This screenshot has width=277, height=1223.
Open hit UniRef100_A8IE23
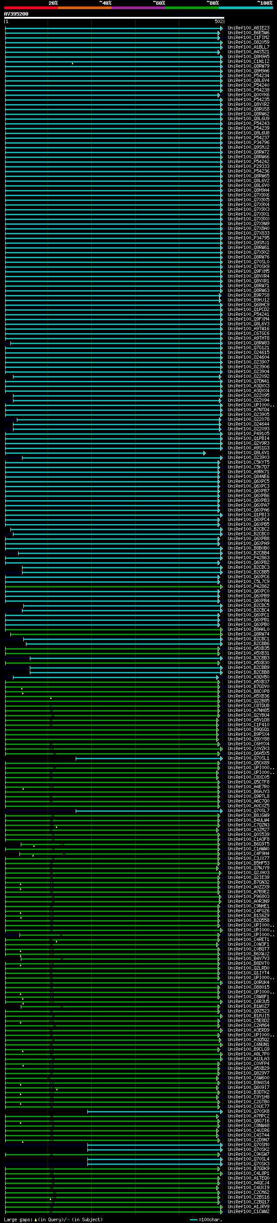248,28
